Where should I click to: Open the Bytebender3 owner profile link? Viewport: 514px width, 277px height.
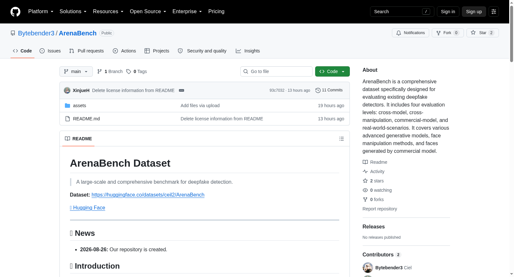pos(36,33)
